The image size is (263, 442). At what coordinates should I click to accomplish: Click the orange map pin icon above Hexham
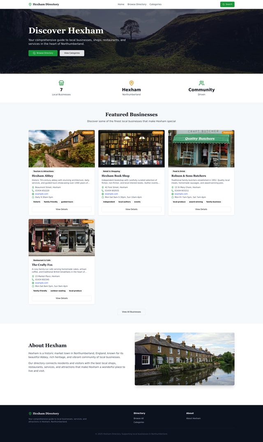pyautogui.click(x=131, y=83)
